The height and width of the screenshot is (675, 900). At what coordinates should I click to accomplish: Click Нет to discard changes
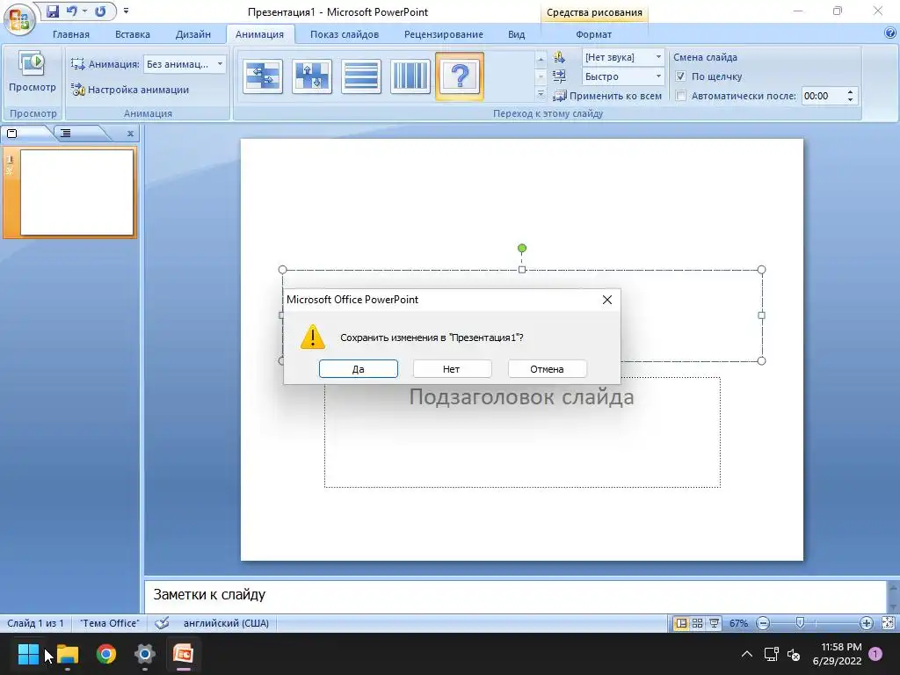pyautogui.click(x=452, y=369)
